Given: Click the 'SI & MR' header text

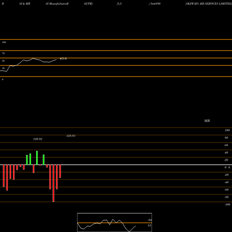Looking at the screenshot, I should (25, 4).
